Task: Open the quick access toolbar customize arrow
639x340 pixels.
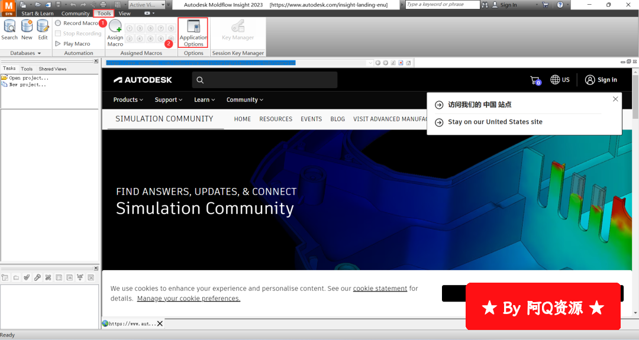Action: 169,5
